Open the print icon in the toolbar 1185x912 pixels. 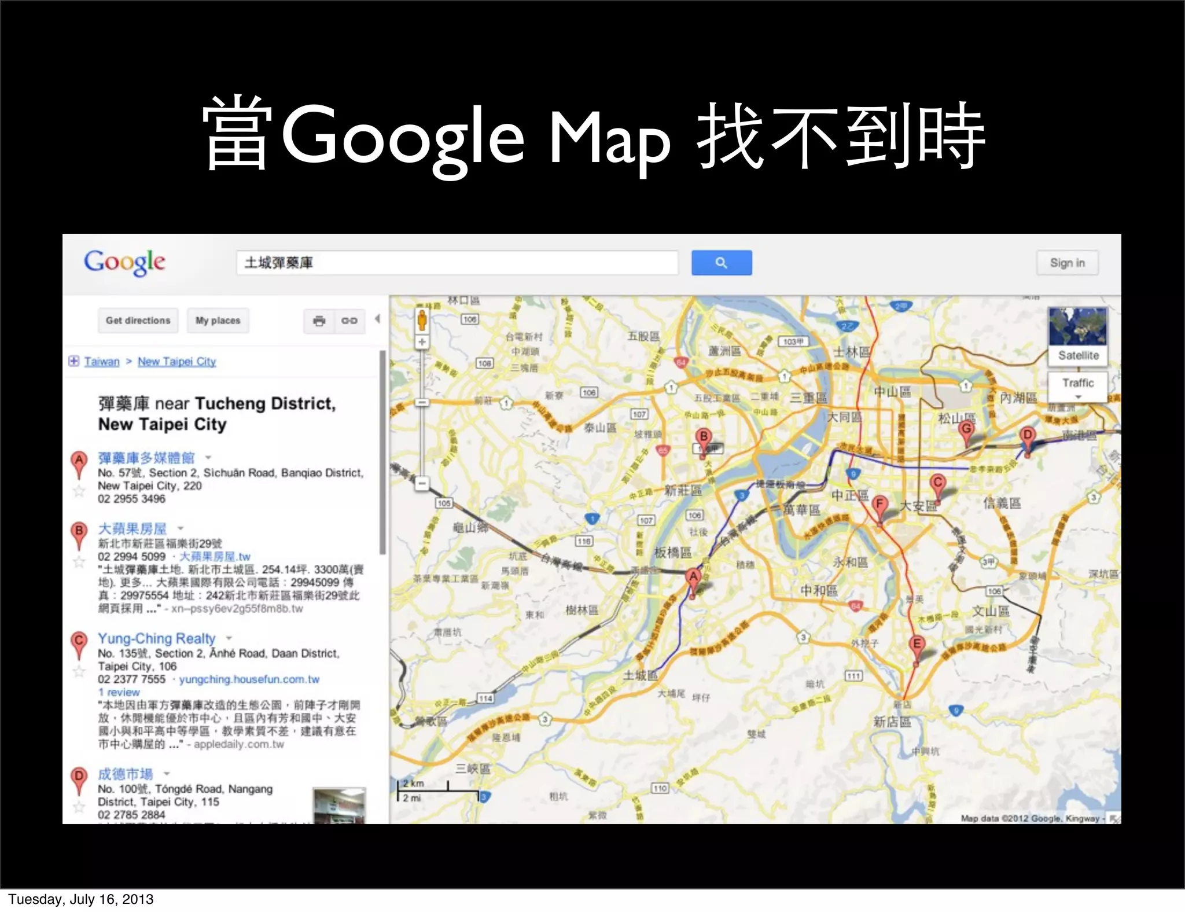point(319,321)
